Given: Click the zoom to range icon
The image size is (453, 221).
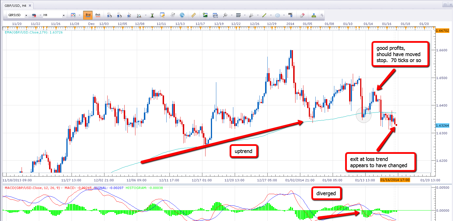Looking at the screenshot, I should point(139,15).
